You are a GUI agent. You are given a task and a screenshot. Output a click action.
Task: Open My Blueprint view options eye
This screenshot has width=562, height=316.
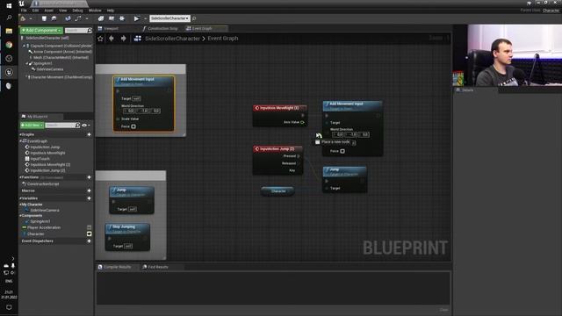tap(84, 125)
